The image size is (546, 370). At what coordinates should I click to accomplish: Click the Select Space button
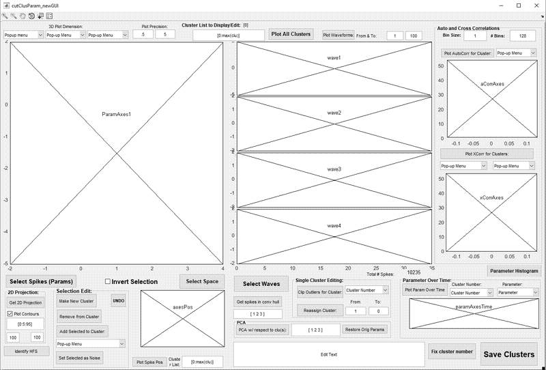[x=202, y=281]
